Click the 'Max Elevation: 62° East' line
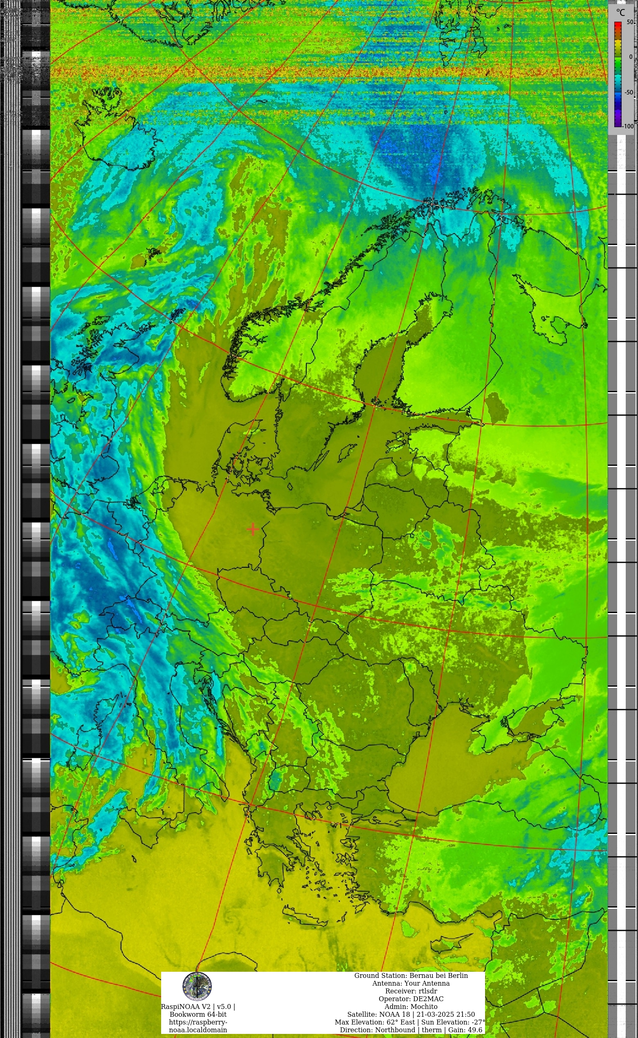Viewport: 638px width, 1038px height. click(411, 1022)
